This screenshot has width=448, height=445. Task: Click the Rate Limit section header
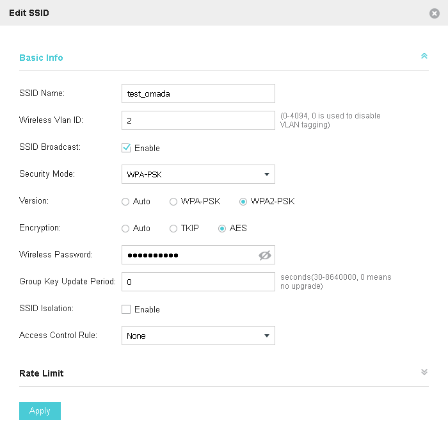tap(42, 373)
